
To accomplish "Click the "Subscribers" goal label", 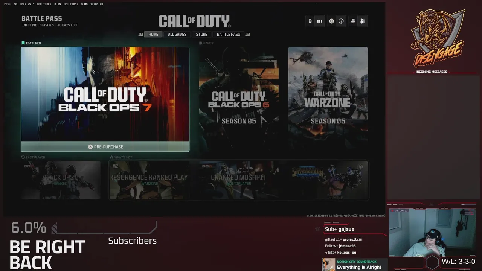I will coord(133,241).
